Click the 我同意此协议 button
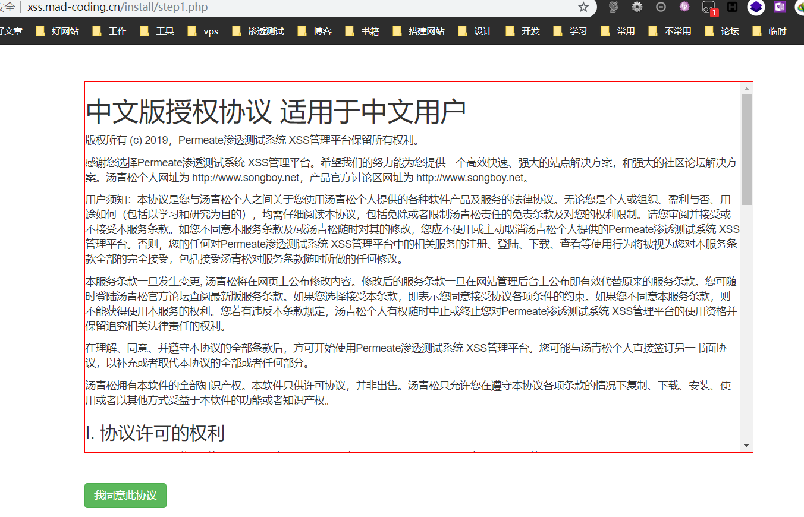Viewport: 804px width, 517px height. click(x=125, y=496)
